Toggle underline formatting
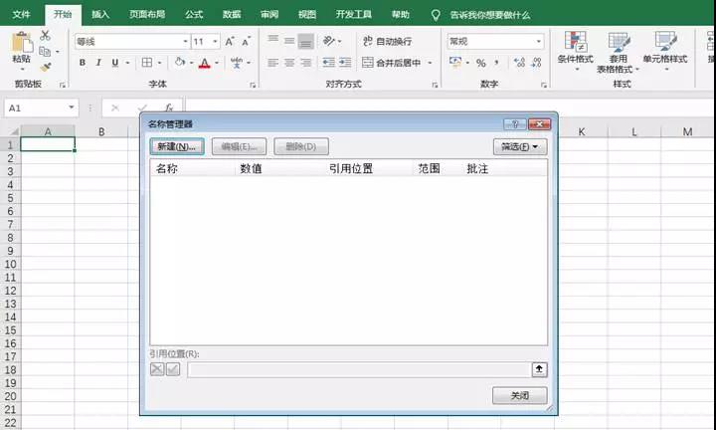The image size is (716, 430). click(115, 63)
